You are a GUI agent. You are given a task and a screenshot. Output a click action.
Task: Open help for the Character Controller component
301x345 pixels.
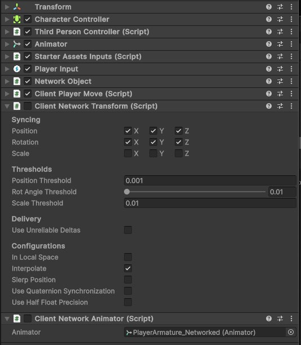(269, 19)
